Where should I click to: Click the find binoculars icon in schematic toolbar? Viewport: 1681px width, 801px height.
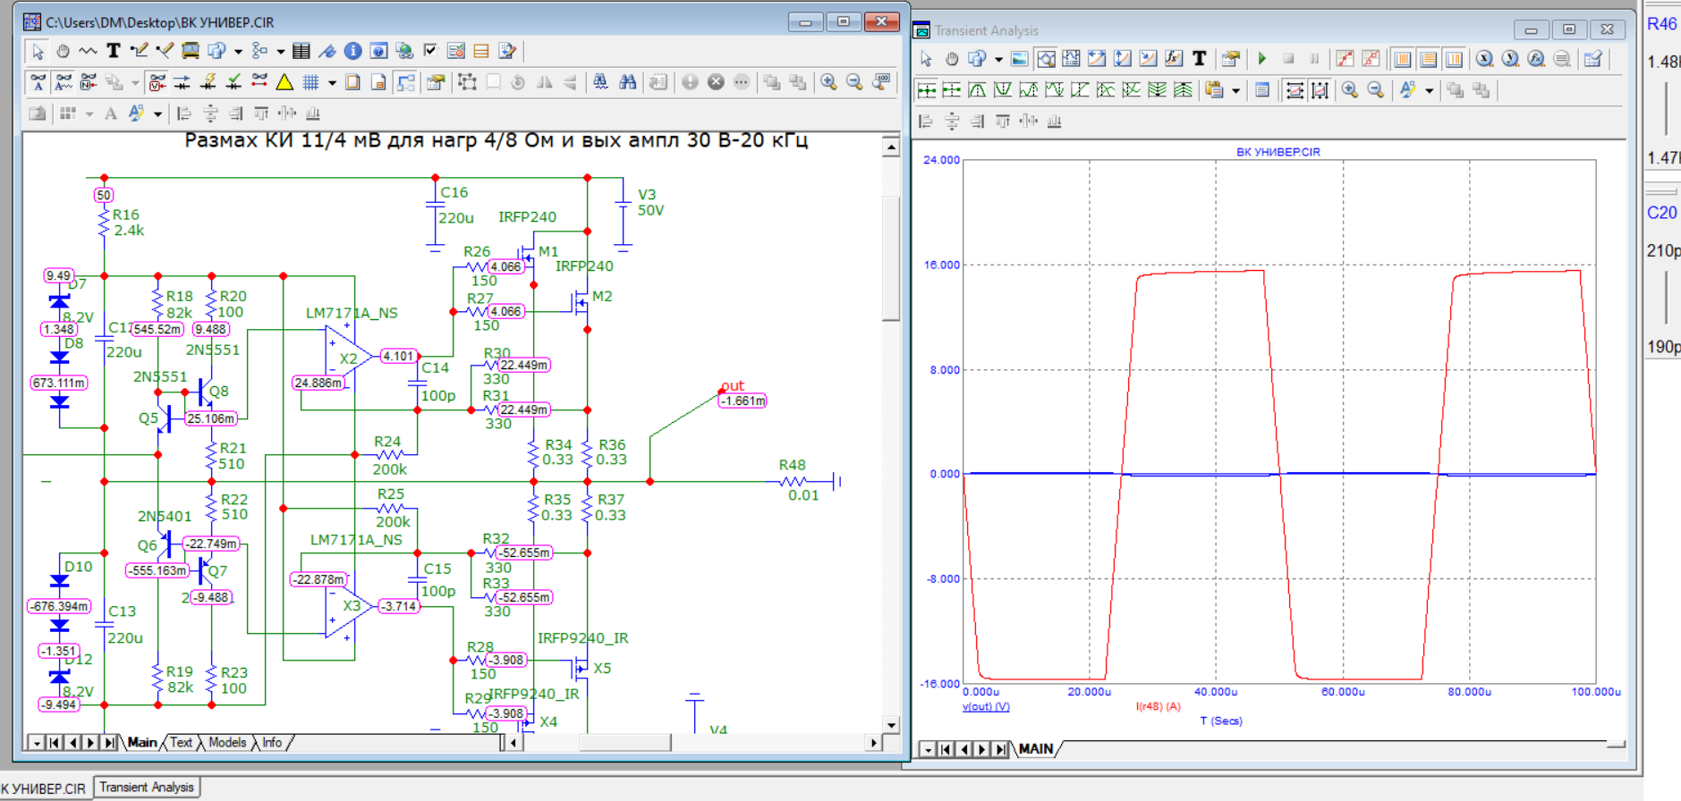tap(627, 82)
